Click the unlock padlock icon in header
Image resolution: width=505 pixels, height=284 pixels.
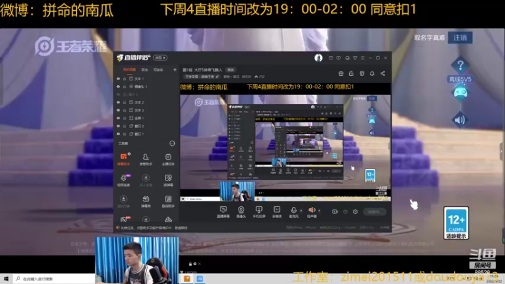coord(351,73)
